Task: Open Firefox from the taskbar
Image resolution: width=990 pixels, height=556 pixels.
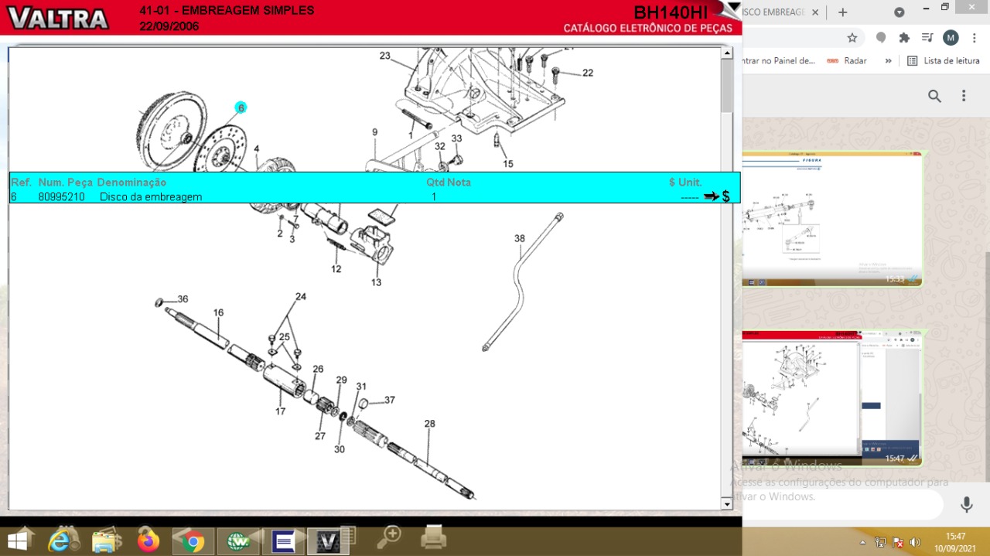Action: coord(148,541)
